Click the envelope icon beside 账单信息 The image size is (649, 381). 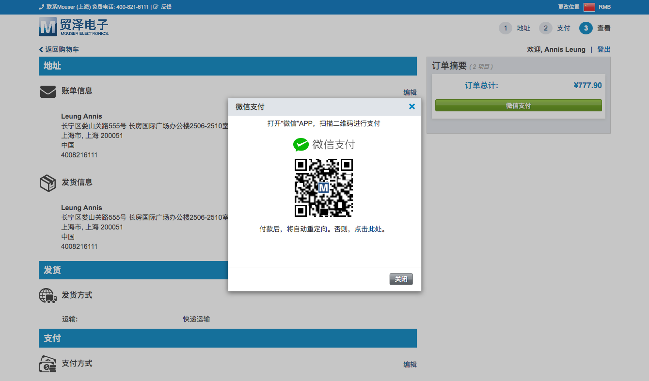tap(47, 91)
